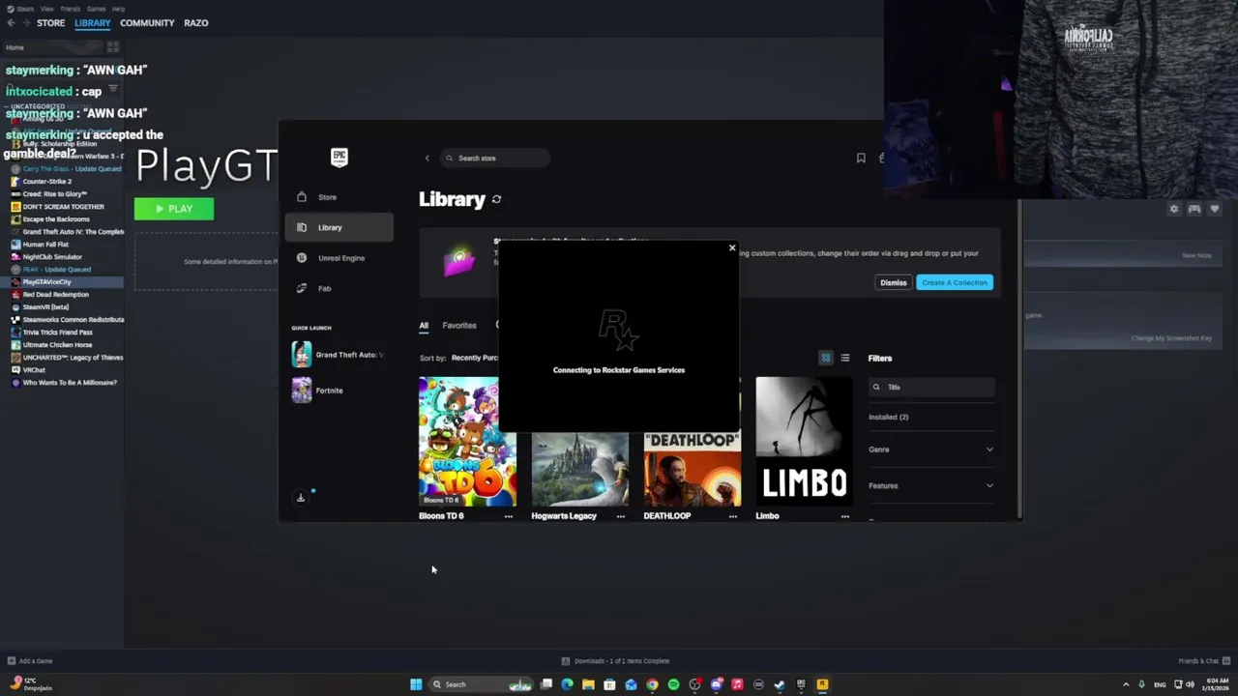Image resolution: width=1238 pixels, height=696 pixels.
Task: Open File Explorer from taskbar
Action: pos(588,684)
